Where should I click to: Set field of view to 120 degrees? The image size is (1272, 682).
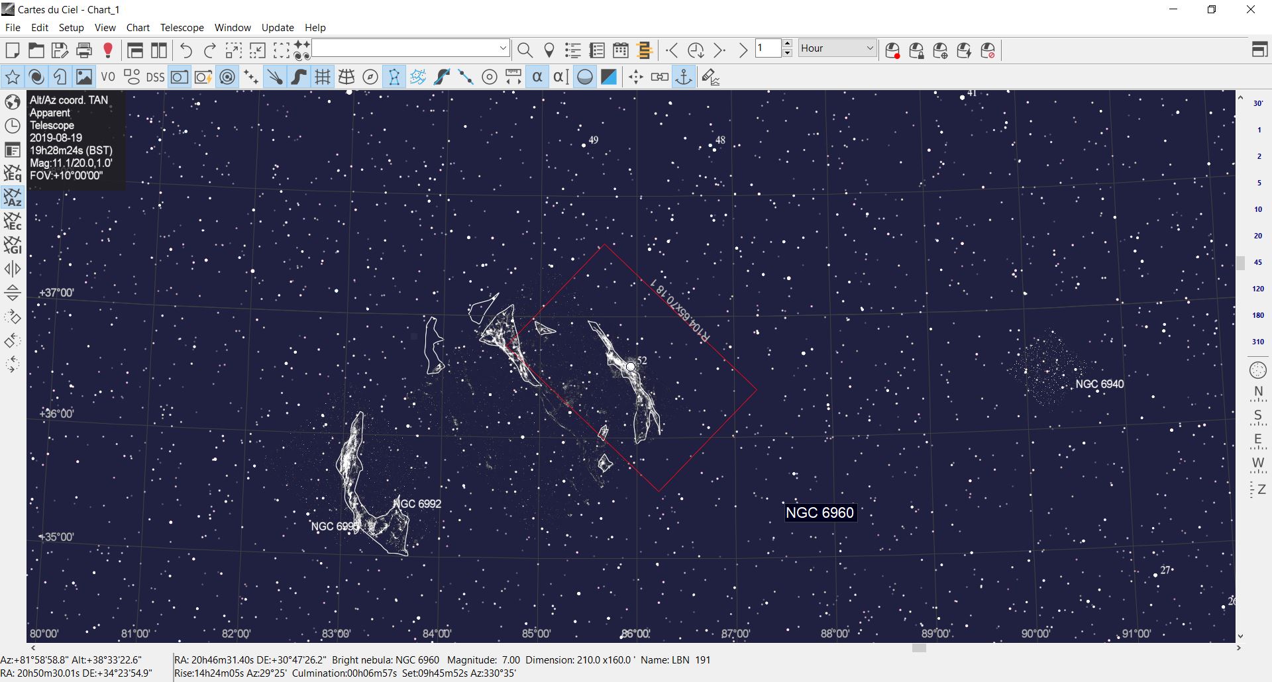coord(1258,289)
